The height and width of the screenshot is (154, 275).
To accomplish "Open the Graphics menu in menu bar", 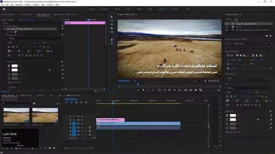I will pyautogui.click(x=36, y=5).
